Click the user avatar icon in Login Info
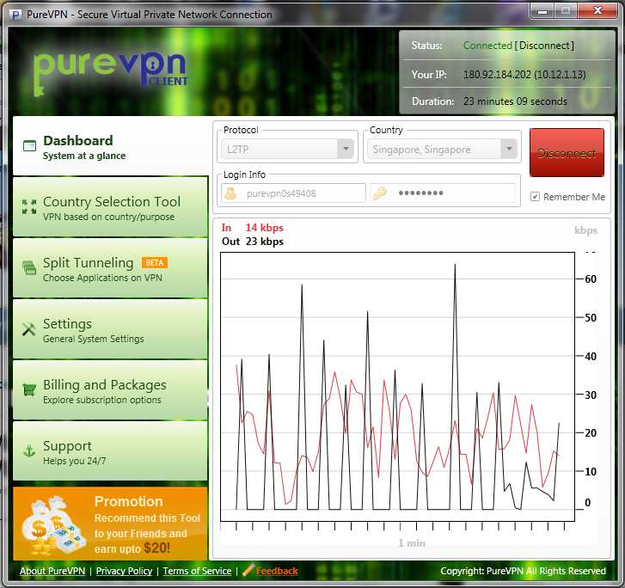Viewport: 625px width, 588px height. click(x=230, y=193)
